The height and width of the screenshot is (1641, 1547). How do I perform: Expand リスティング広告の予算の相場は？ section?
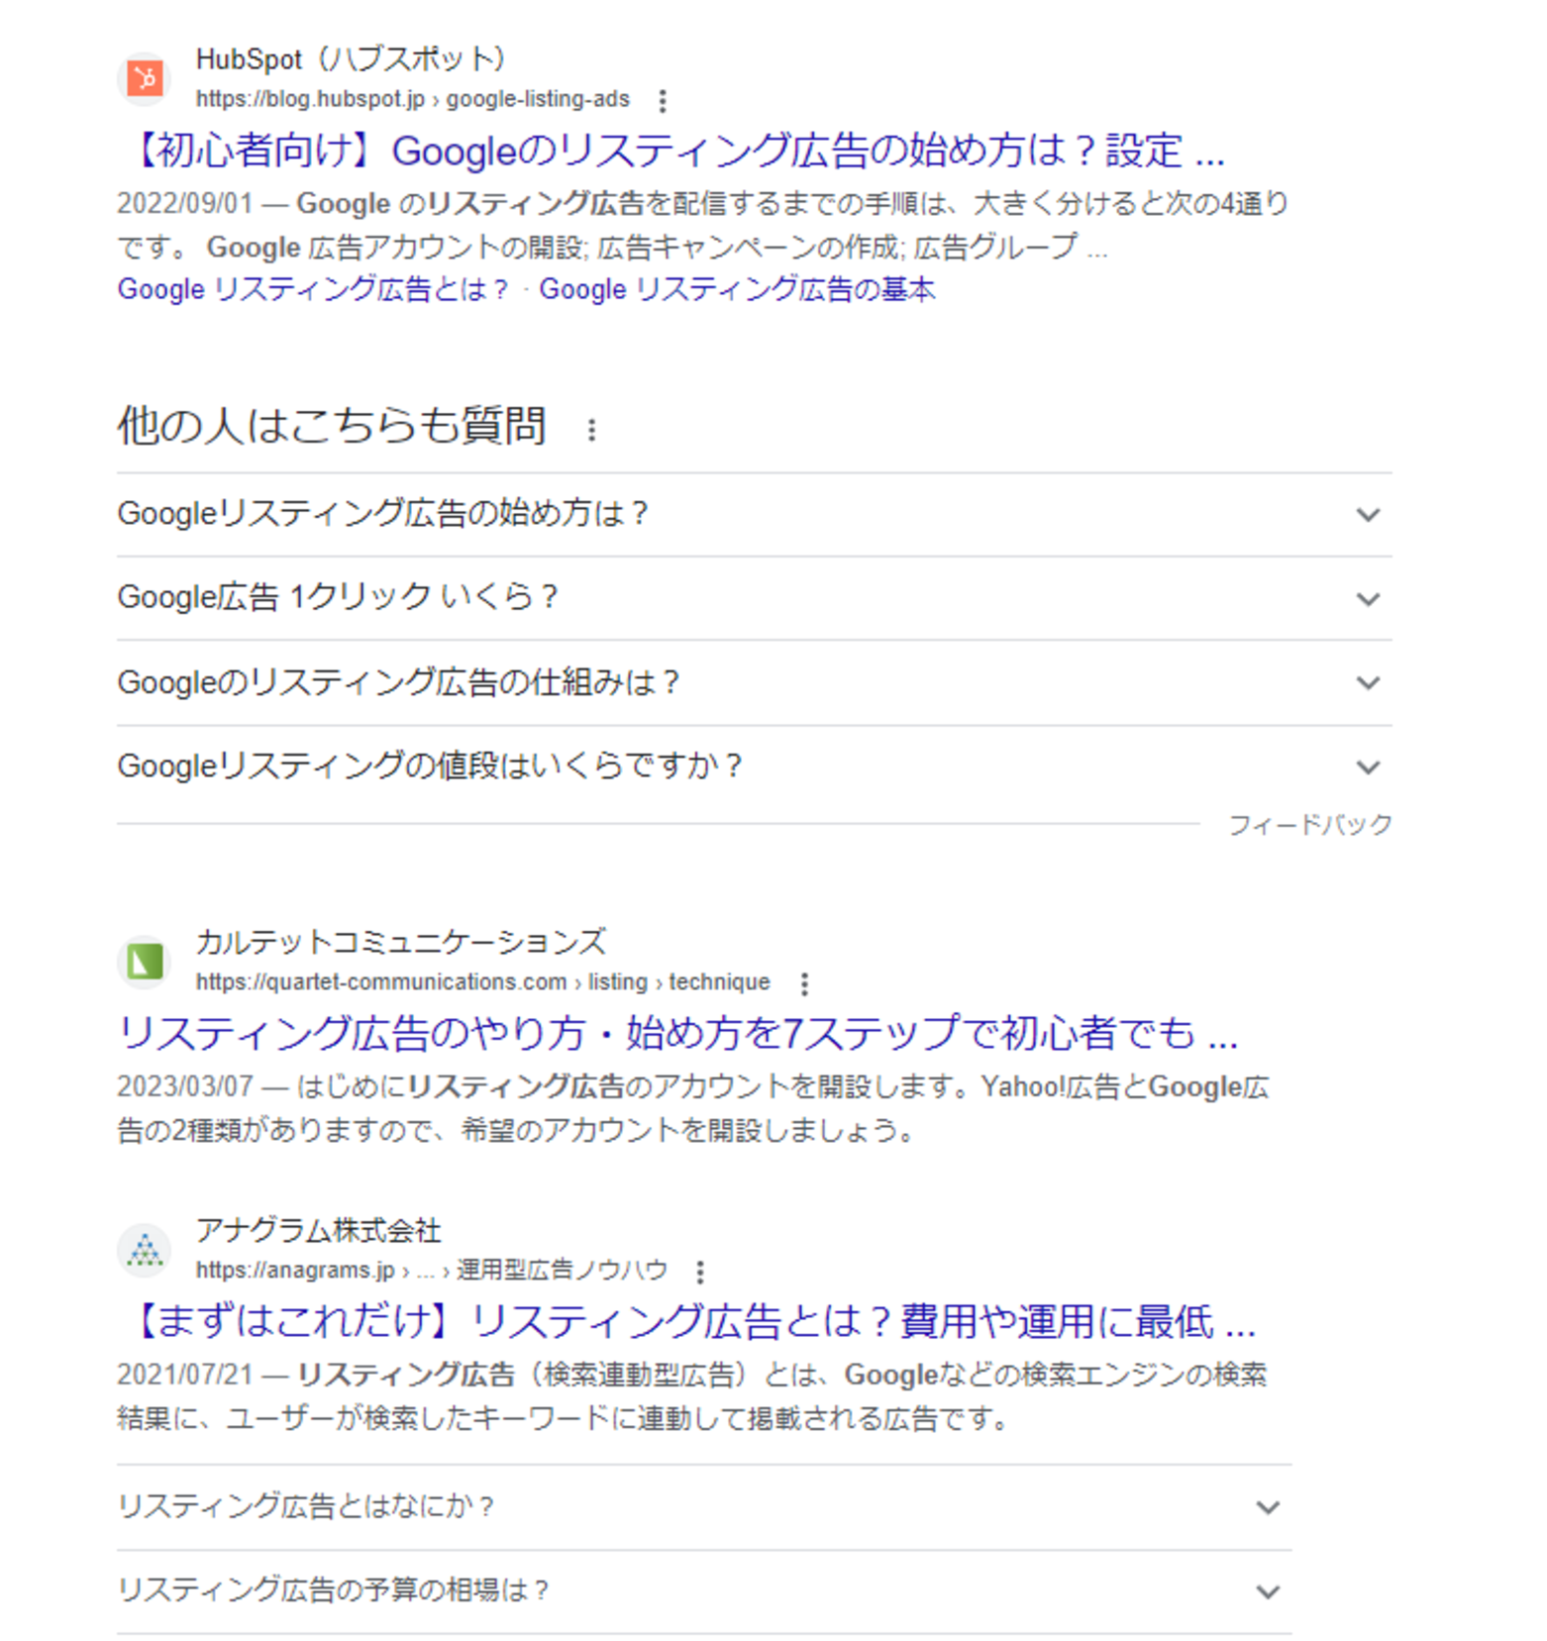(x=1267, y=1591)
